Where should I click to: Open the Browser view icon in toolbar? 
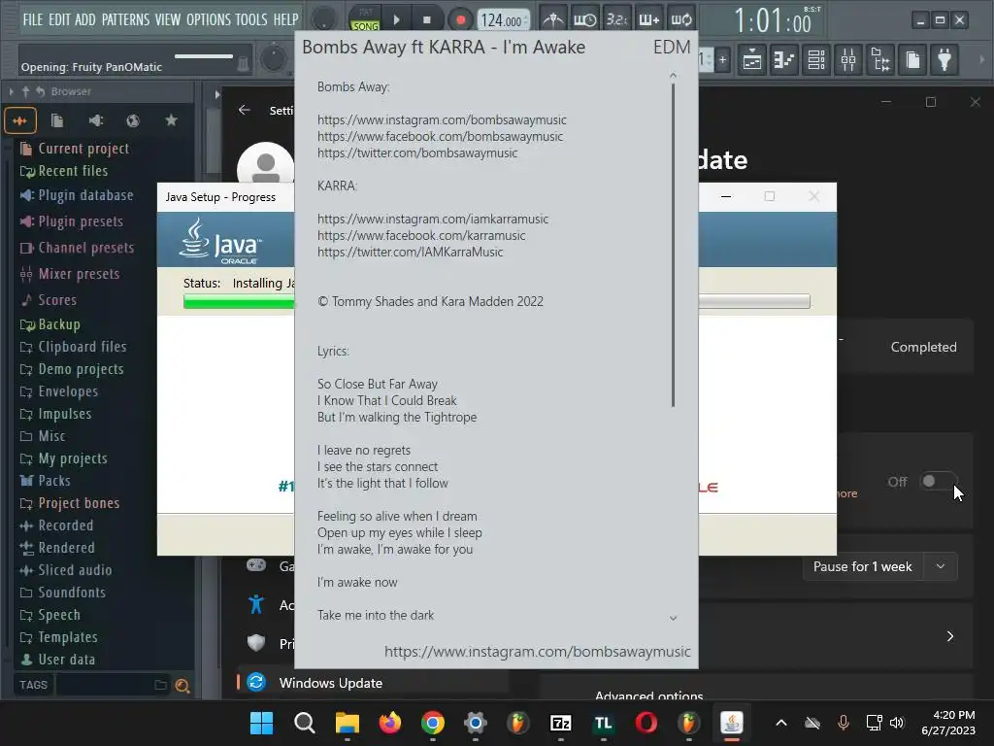[880, 60]
